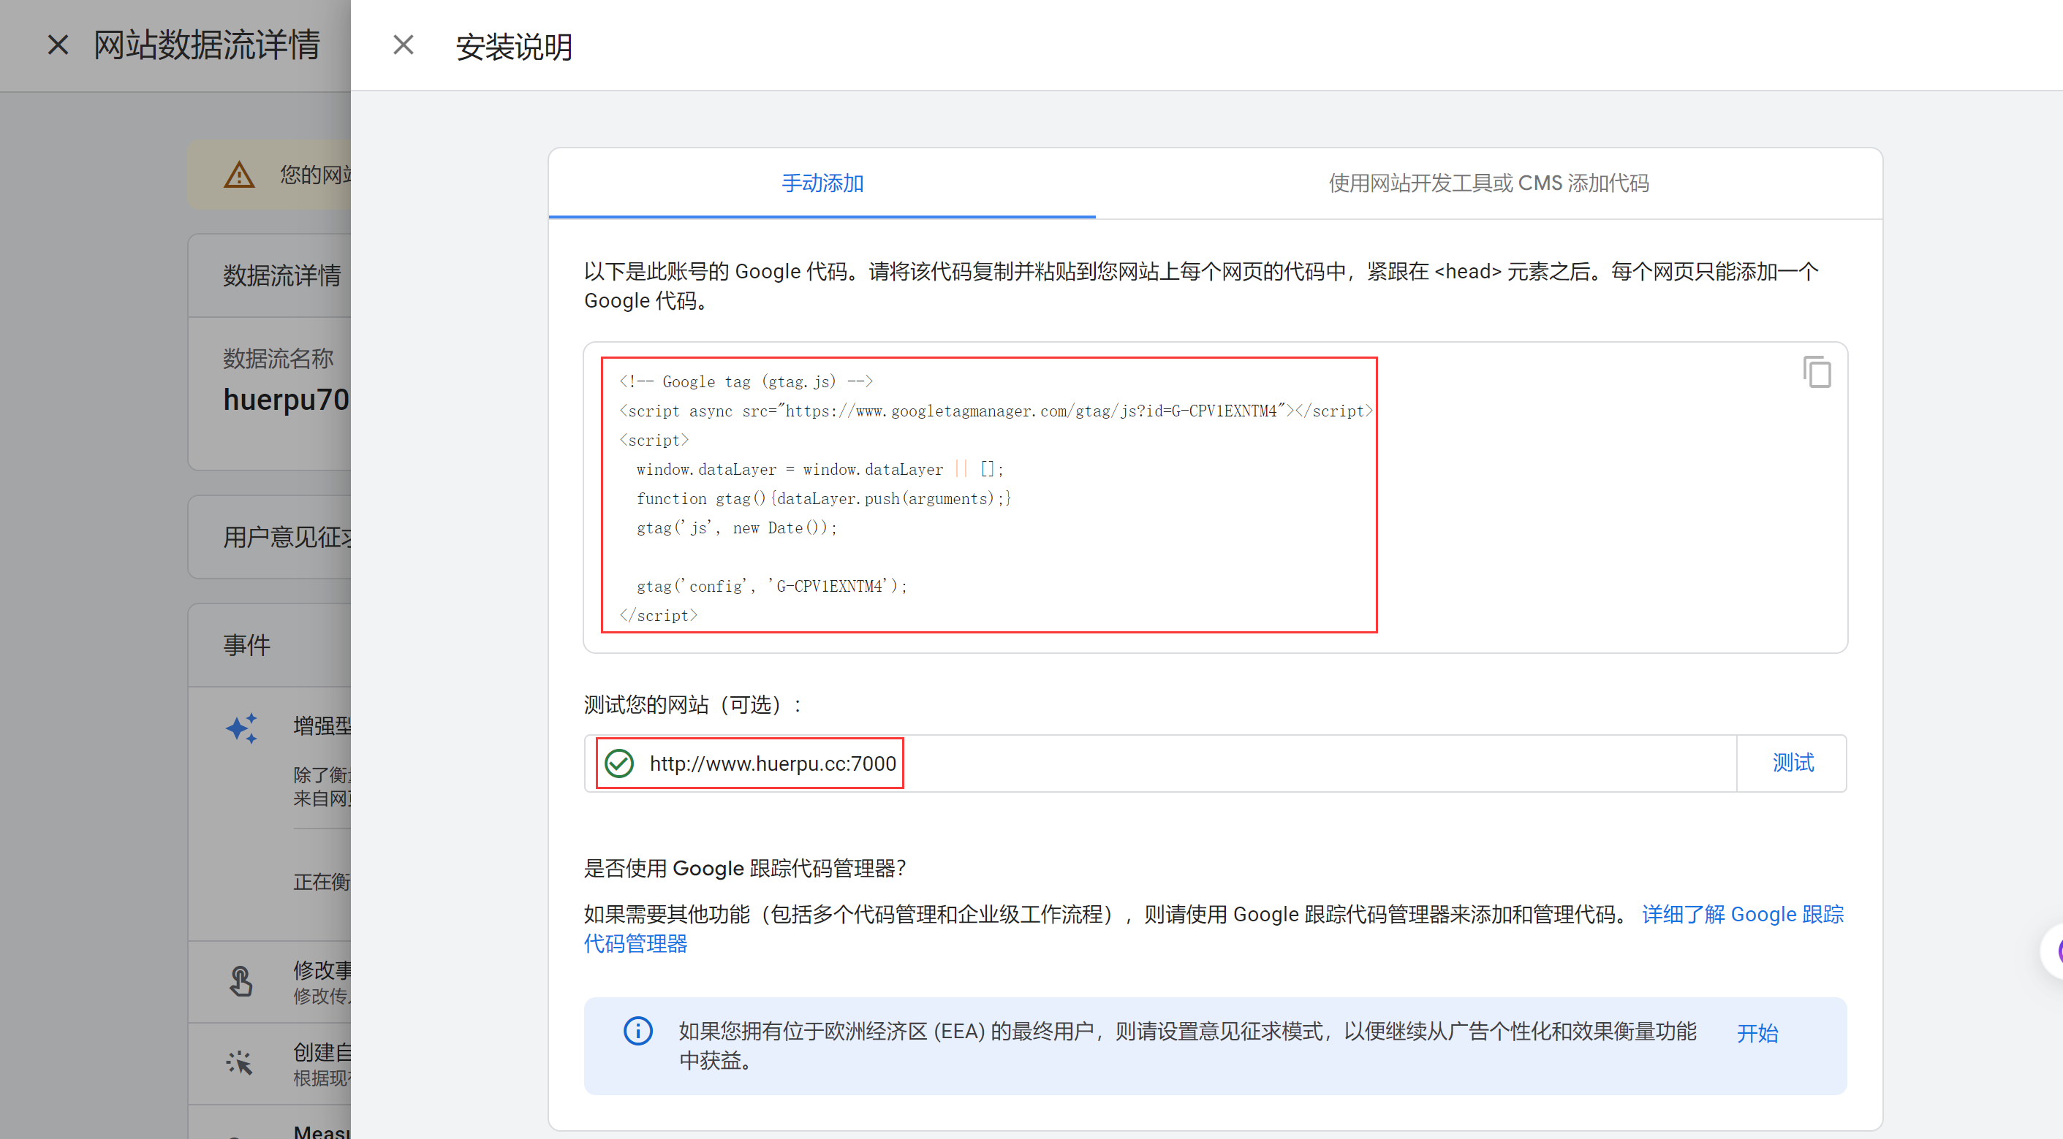Click the green verified checkmark icon

click(x=619, y=763)
